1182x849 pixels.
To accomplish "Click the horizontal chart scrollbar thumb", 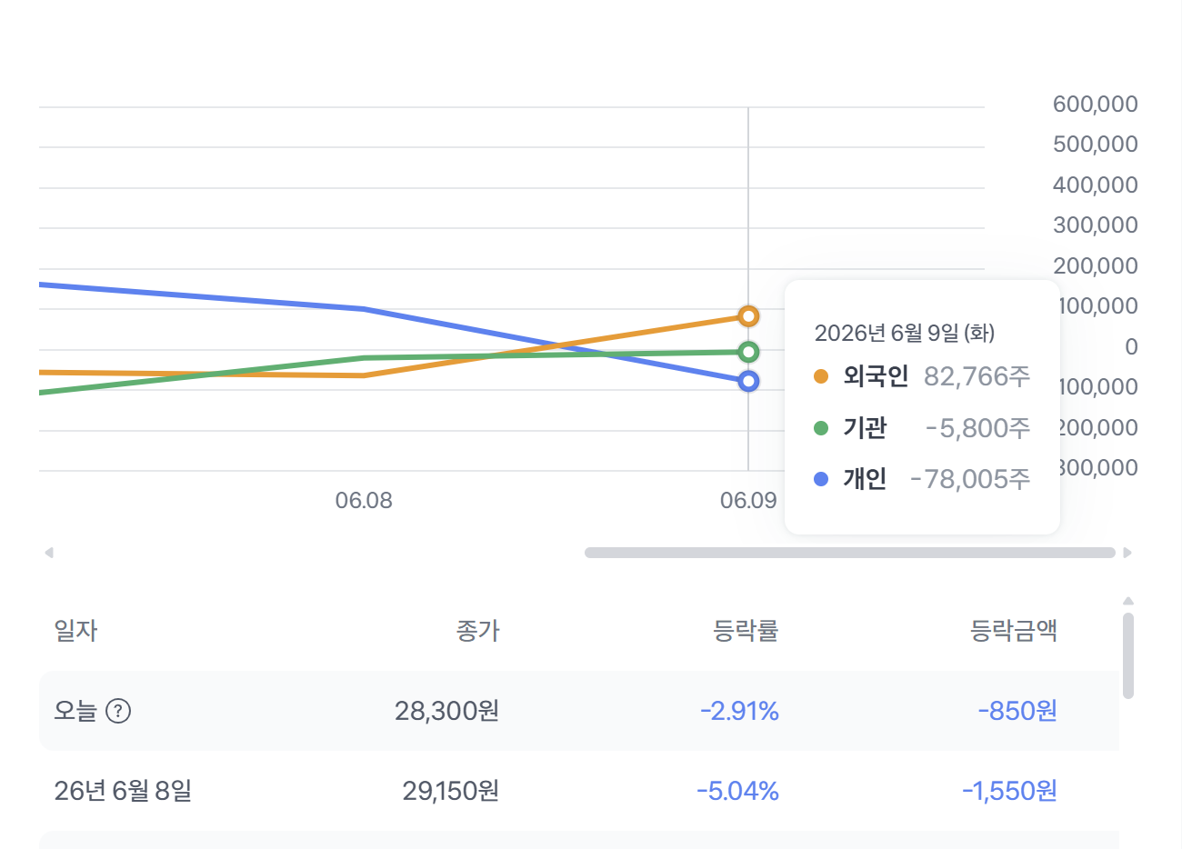I will [x=850, y=553].
